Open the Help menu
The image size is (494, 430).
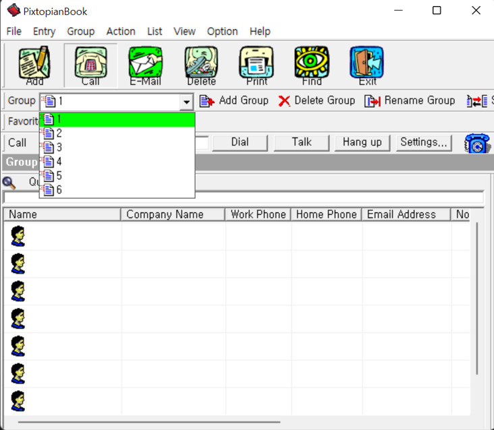pos(260,32)
